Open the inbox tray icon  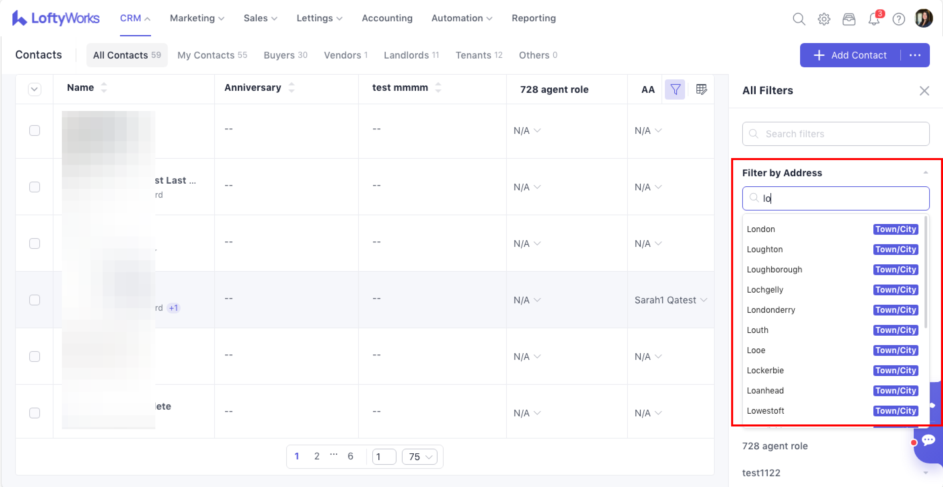848,19
